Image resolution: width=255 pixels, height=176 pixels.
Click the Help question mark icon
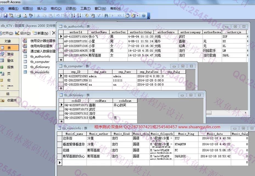pos(144,16)
